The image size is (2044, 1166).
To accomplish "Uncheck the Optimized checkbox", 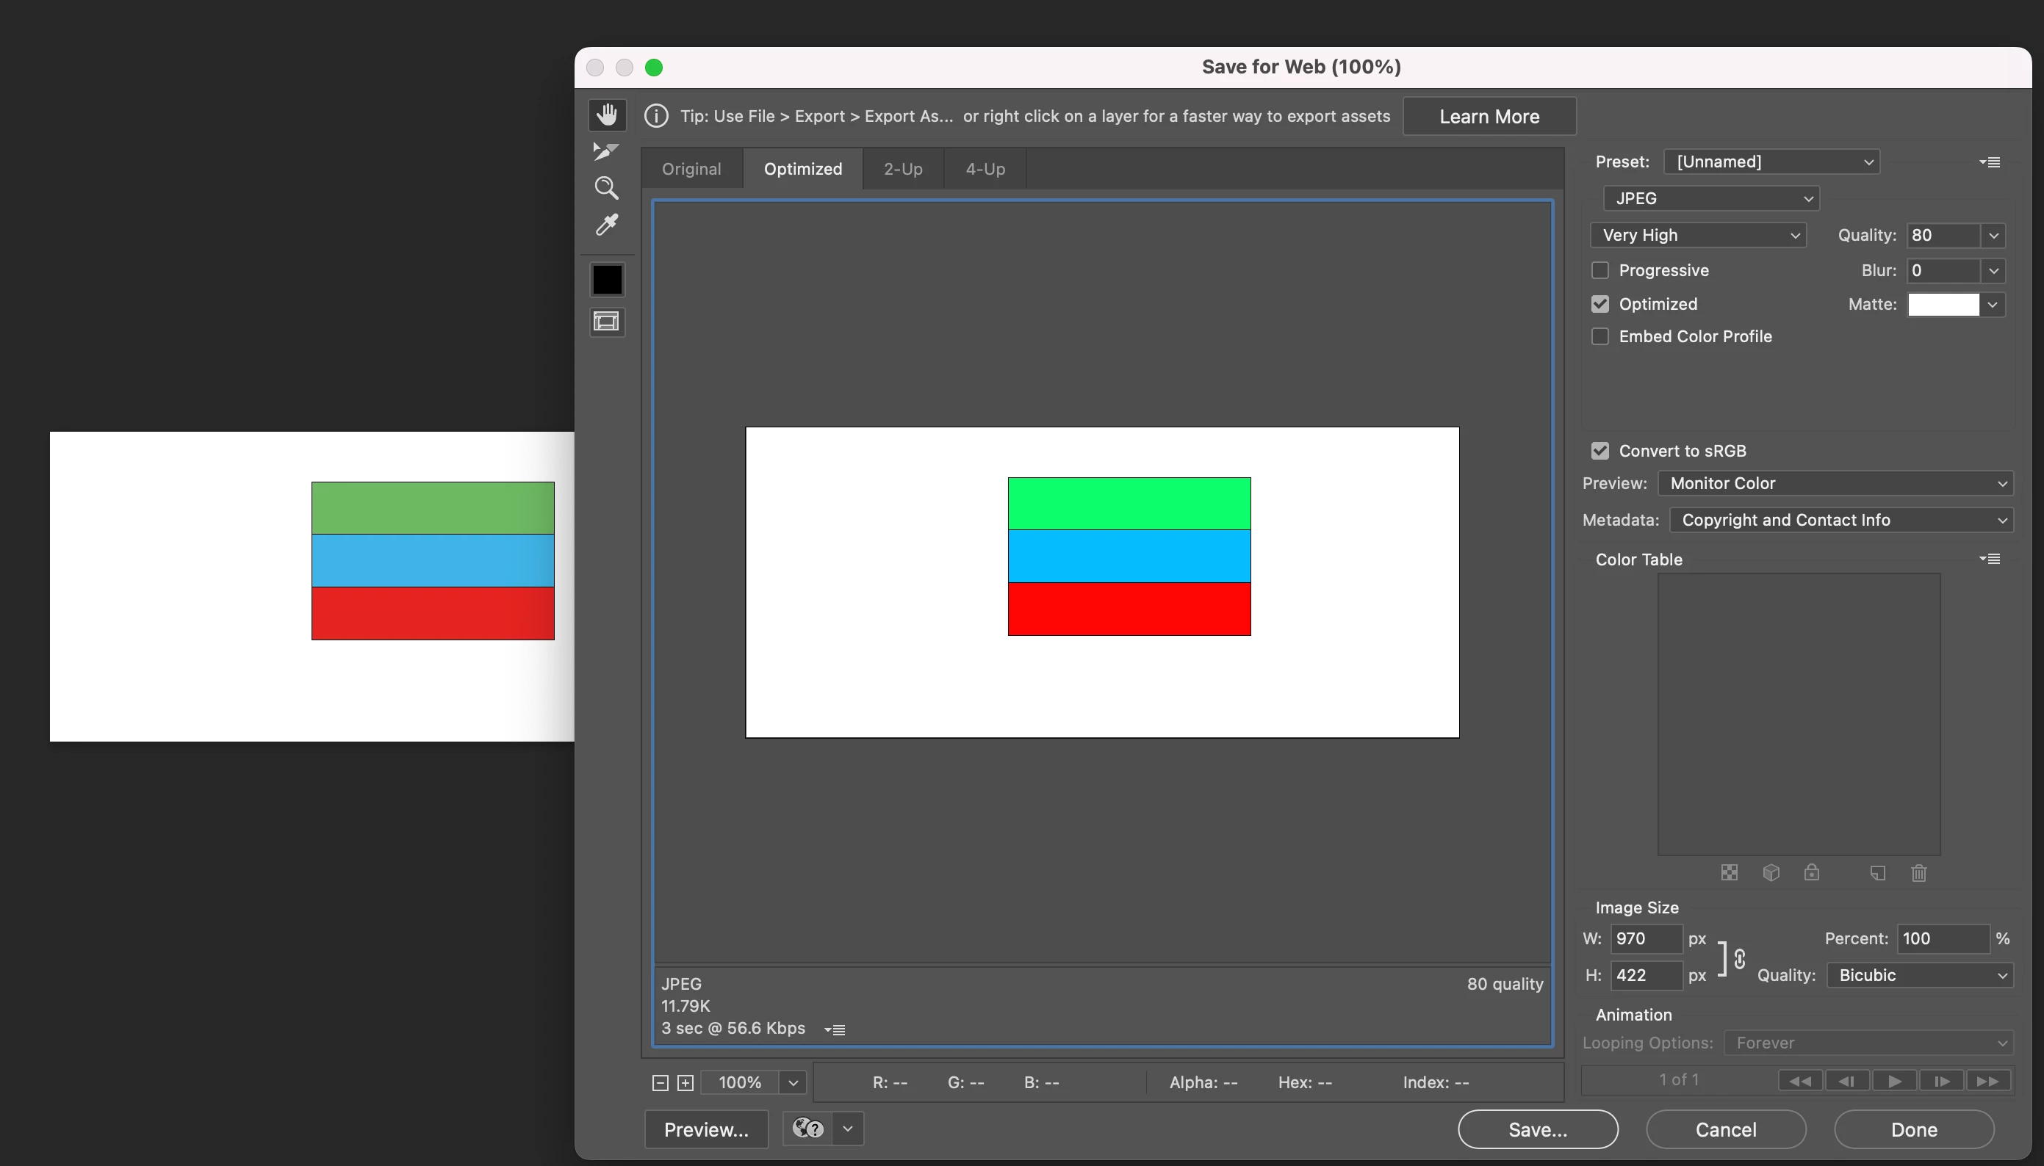I will click(1600, 304).
